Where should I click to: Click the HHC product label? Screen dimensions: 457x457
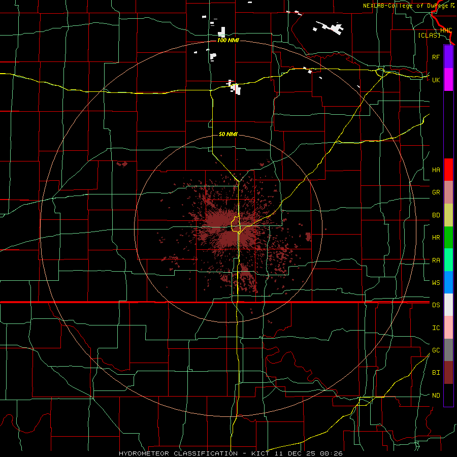[446, 30]
